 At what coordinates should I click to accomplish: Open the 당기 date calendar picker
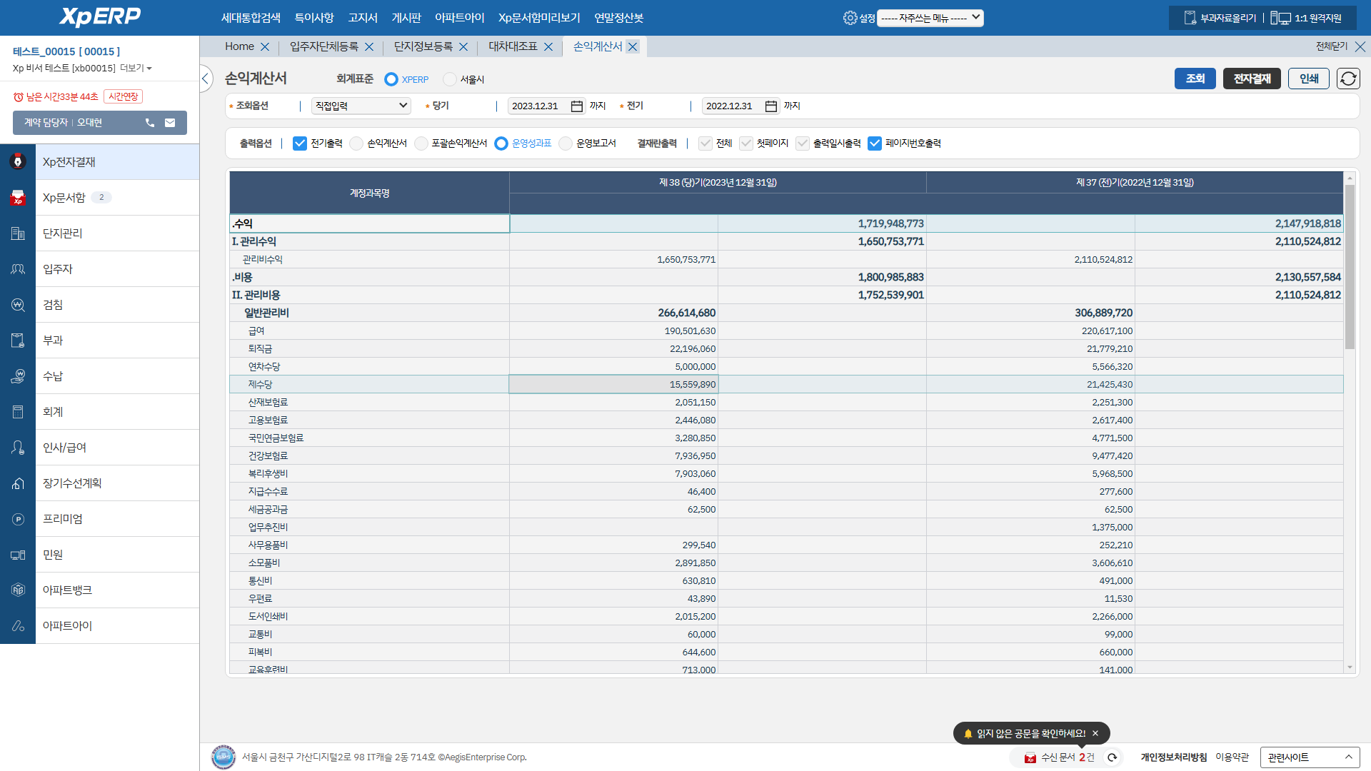(x=577, y=106)
